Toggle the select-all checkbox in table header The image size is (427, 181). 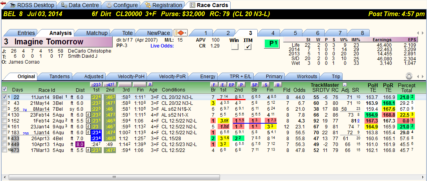click(4, 89)
